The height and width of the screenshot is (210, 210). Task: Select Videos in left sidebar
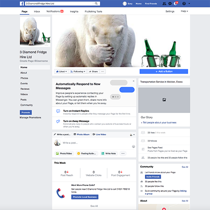pos(24,94)
